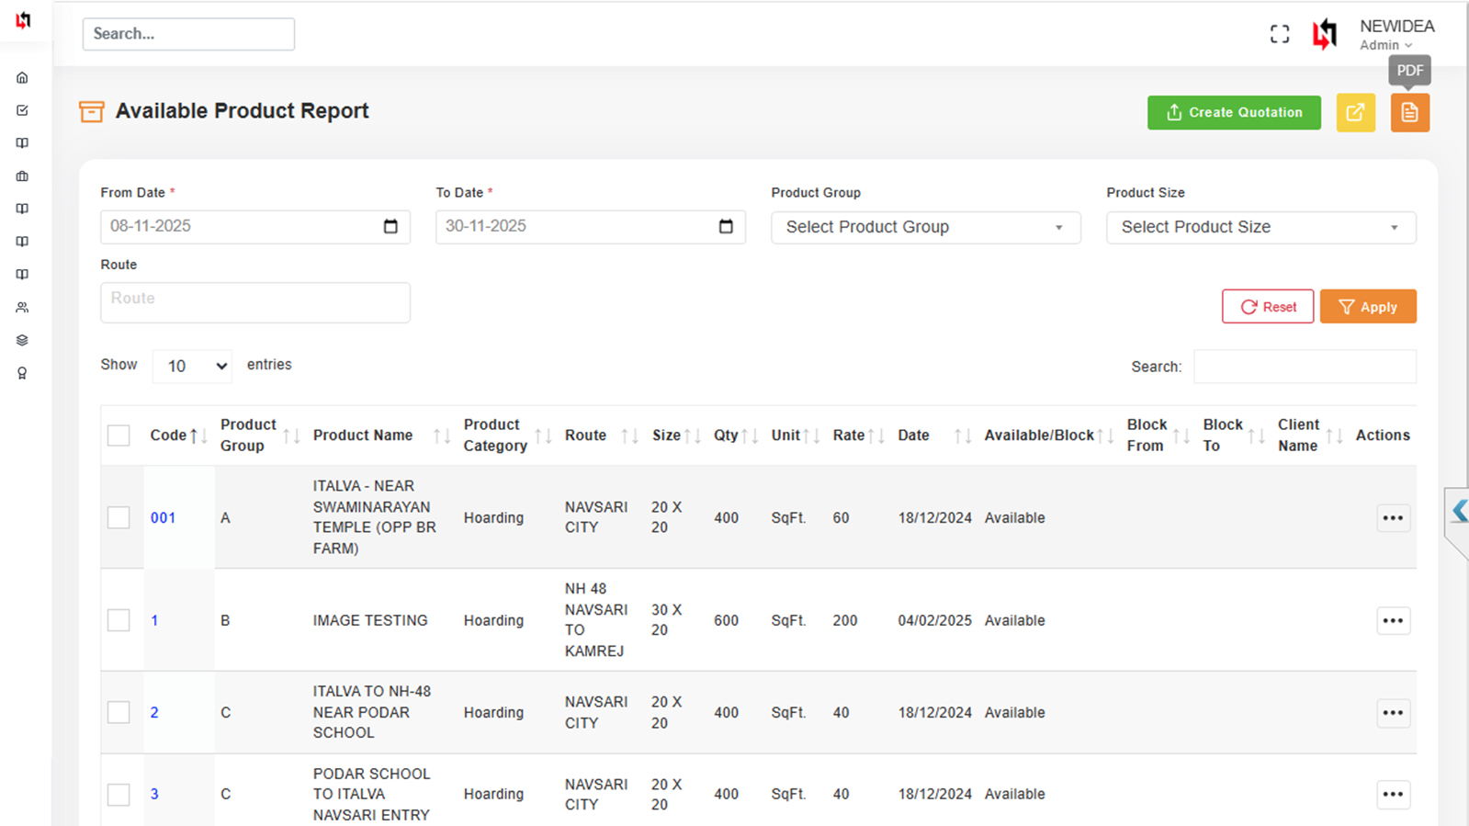Check the row for product code 2
This screenshot has height=826, width=1469.
tap(119, 713)
